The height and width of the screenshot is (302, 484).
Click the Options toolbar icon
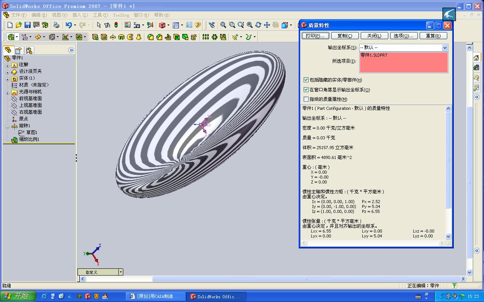189,25
